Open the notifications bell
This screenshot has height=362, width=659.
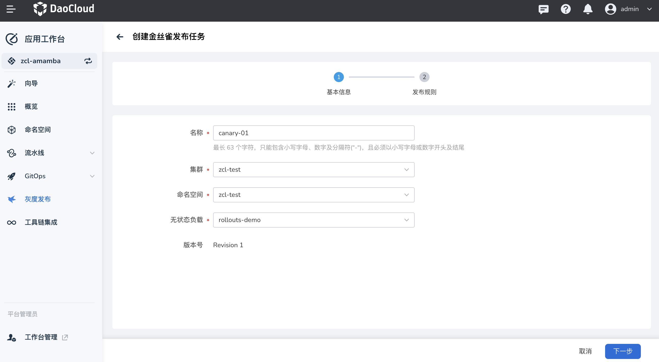588,9
